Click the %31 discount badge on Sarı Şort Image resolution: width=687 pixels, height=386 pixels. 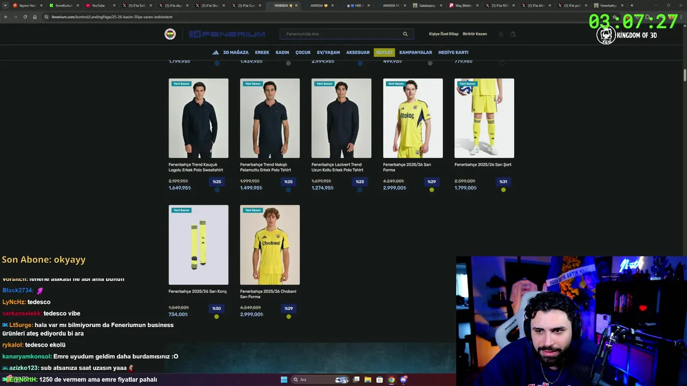(503, 182)
